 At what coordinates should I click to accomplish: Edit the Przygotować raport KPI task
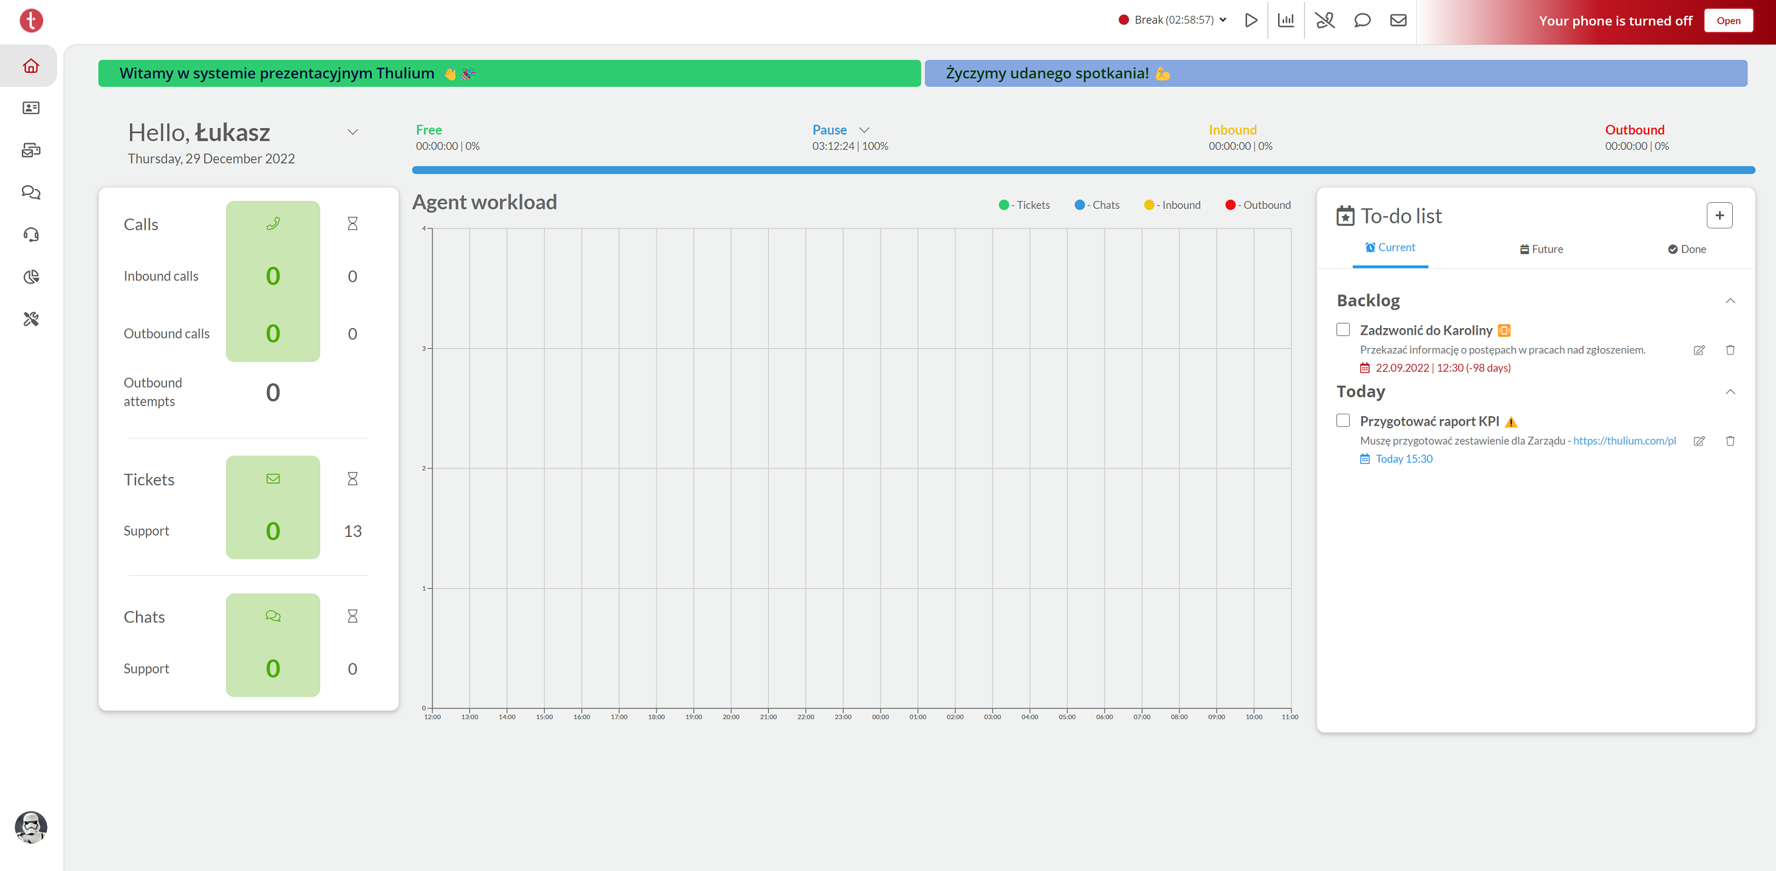tap(1699, 441)
